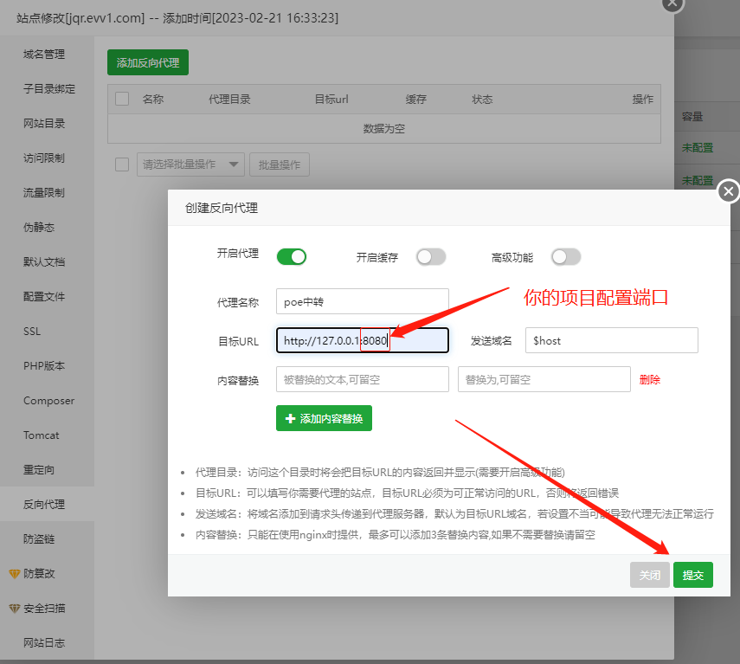Image resolution: width=740 pixels, height=664 pixels.
Task: Check the select-all checkbox in proxy table header
Action: point(121,99)
